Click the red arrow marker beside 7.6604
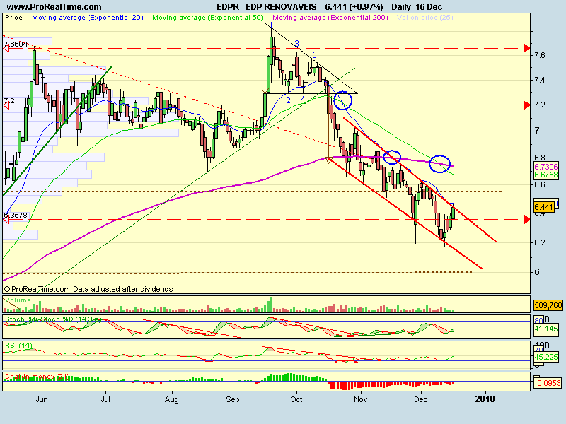566x424 pixels. [6, 48]
